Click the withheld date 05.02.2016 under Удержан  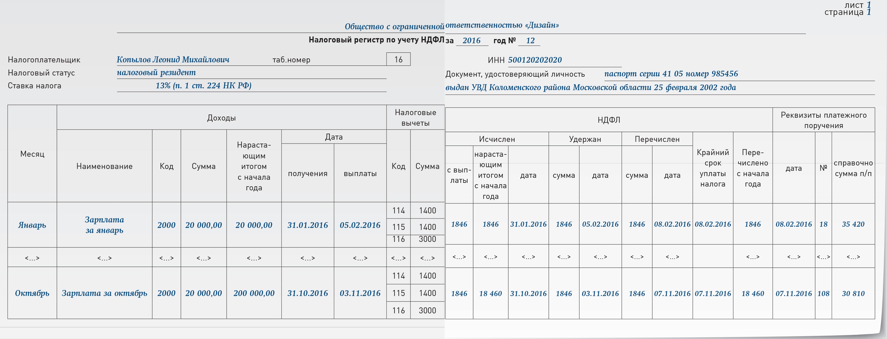click(x=600, y=224)
